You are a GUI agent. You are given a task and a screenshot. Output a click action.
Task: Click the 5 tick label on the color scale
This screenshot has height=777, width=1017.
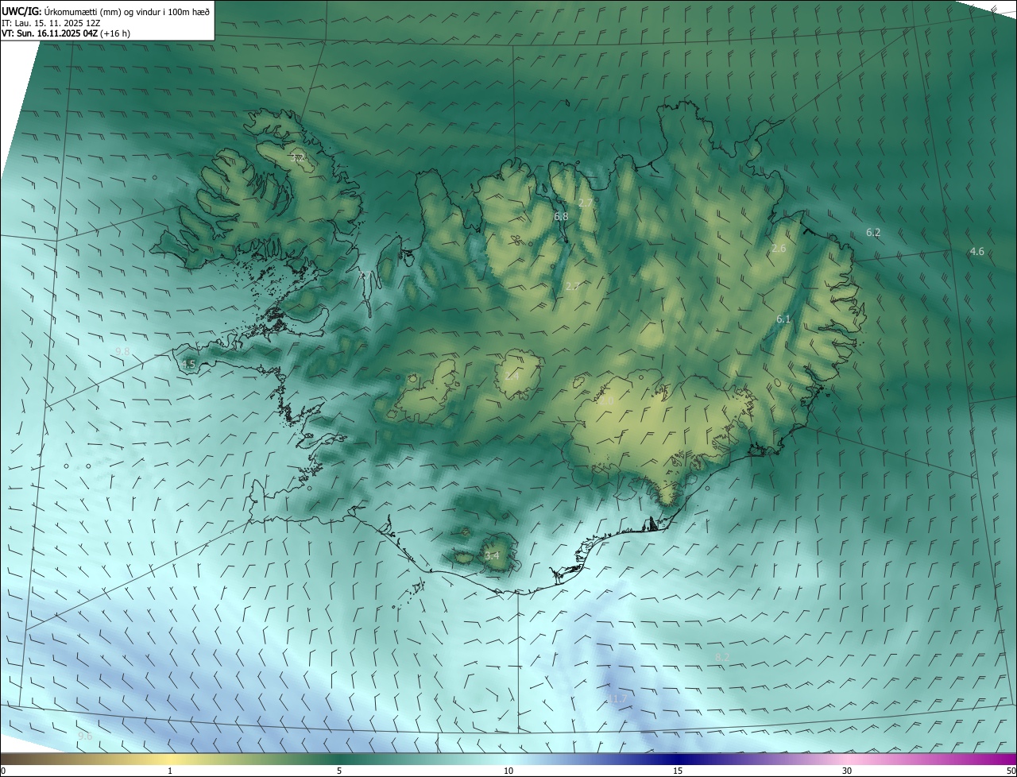[339, 771]
